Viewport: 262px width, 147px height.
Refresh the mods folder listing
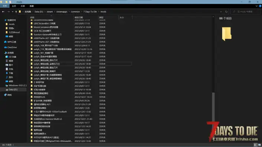click(x=226, y=11)
